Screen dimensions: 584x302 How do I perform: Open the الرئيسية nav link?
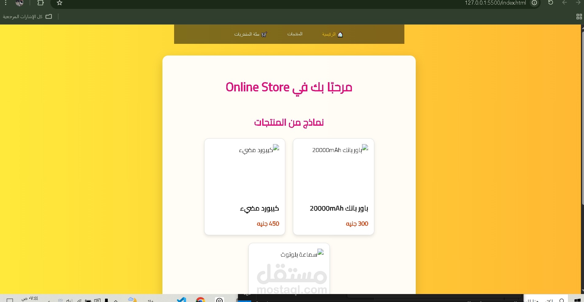(329, 34)
